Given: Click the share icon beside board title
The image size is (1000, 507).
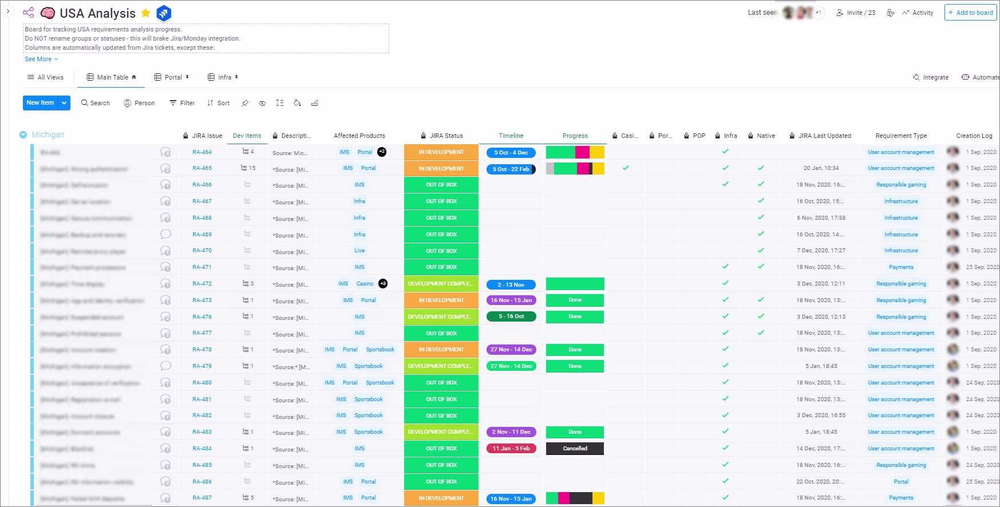Looking at the screenshot, I should click(x=28, y=13).
